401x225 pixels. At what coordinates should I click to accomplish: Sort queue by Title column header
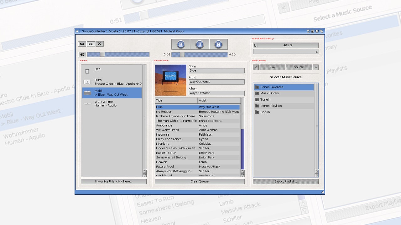click(x=176, y=100)
